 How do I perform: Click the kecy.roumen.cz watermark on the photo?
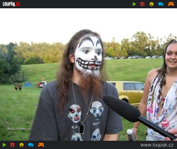tap(19, 129)
